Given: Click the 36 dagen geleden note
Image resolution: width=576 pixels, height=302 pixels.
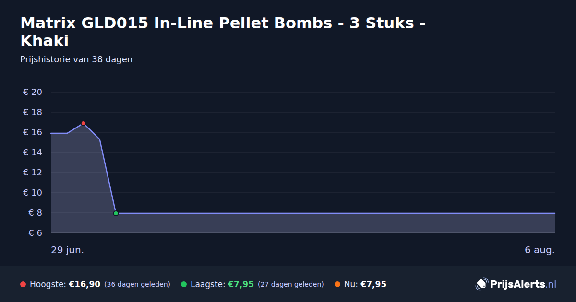Looking at the screenshot, I should click(x=137, y=284).
